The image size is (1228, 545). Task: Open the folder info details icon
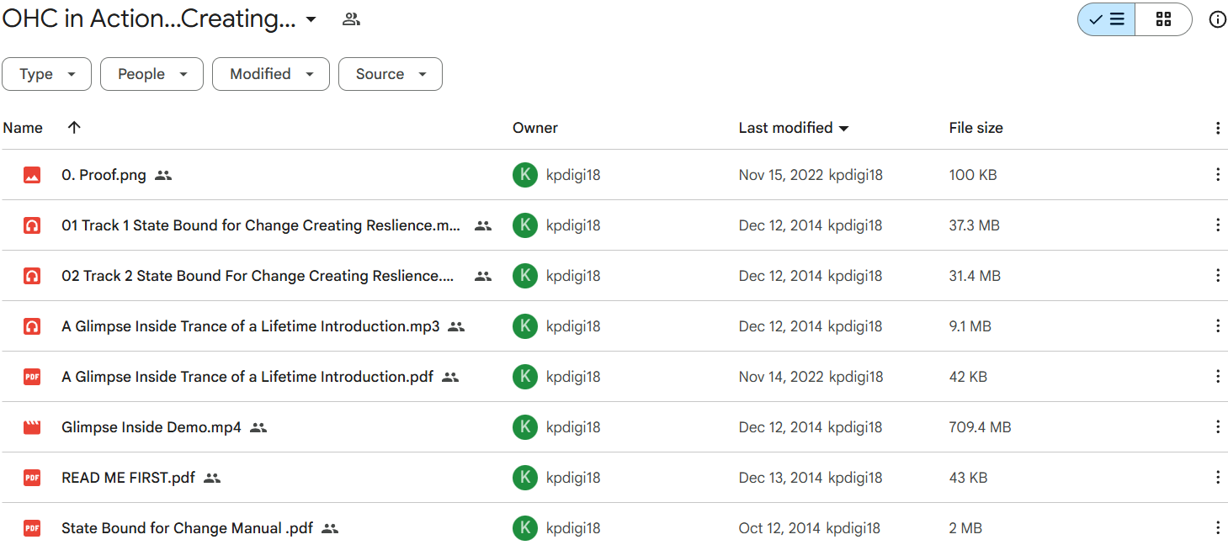1217,19
